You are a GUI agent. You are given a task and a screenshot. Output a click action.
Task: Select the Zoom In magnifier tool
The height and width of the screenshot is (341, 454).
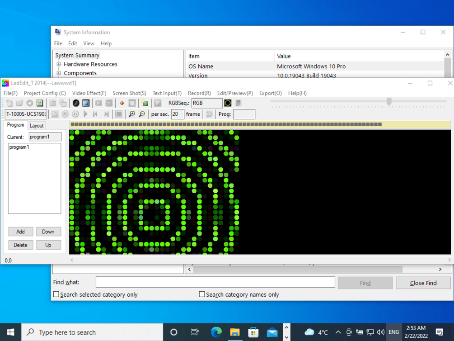pyautogui.click(x=132, y=114)
